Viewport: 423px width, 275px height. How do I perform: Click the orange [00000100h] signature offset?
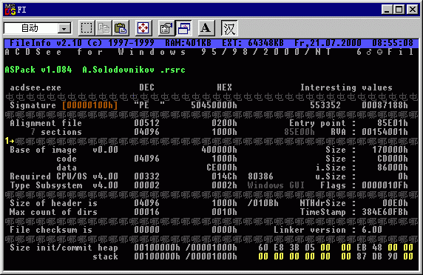tap(89, 105)
